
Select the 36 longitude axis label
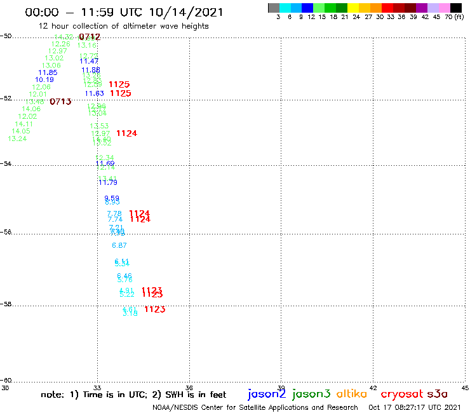[x=189, y=388]
